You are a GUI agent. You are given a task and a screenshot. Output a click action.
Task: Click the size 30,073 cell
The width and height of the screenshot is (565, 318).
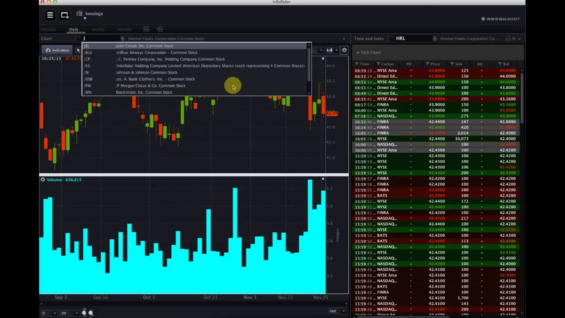tap(461, 139)
